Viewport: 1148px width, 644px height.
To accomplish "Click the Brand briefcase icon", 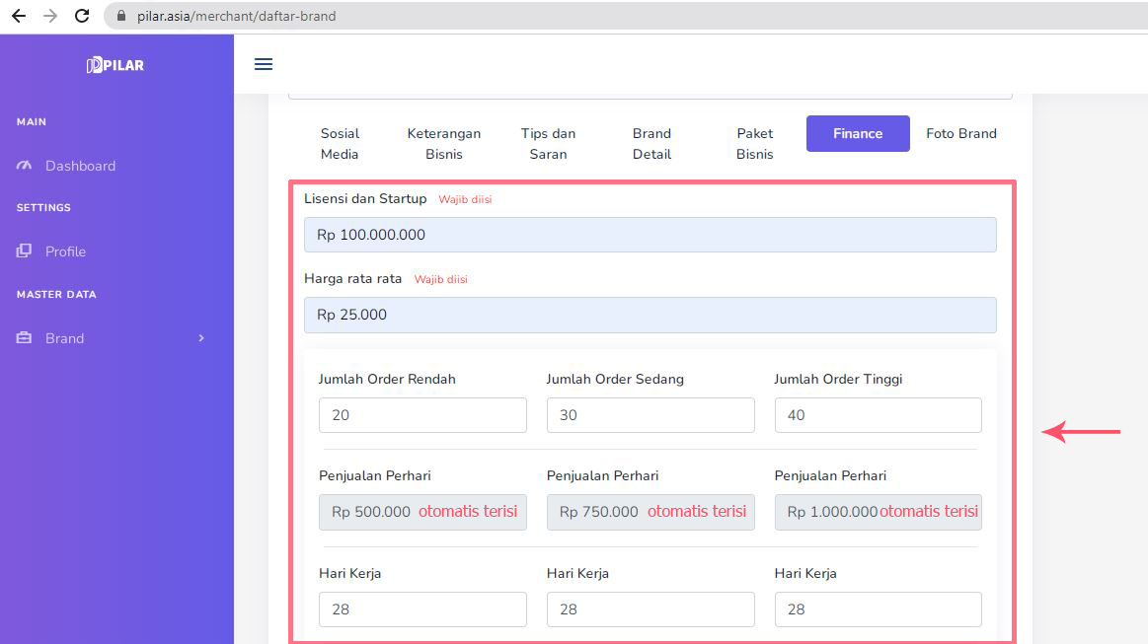I will [25, 338].
